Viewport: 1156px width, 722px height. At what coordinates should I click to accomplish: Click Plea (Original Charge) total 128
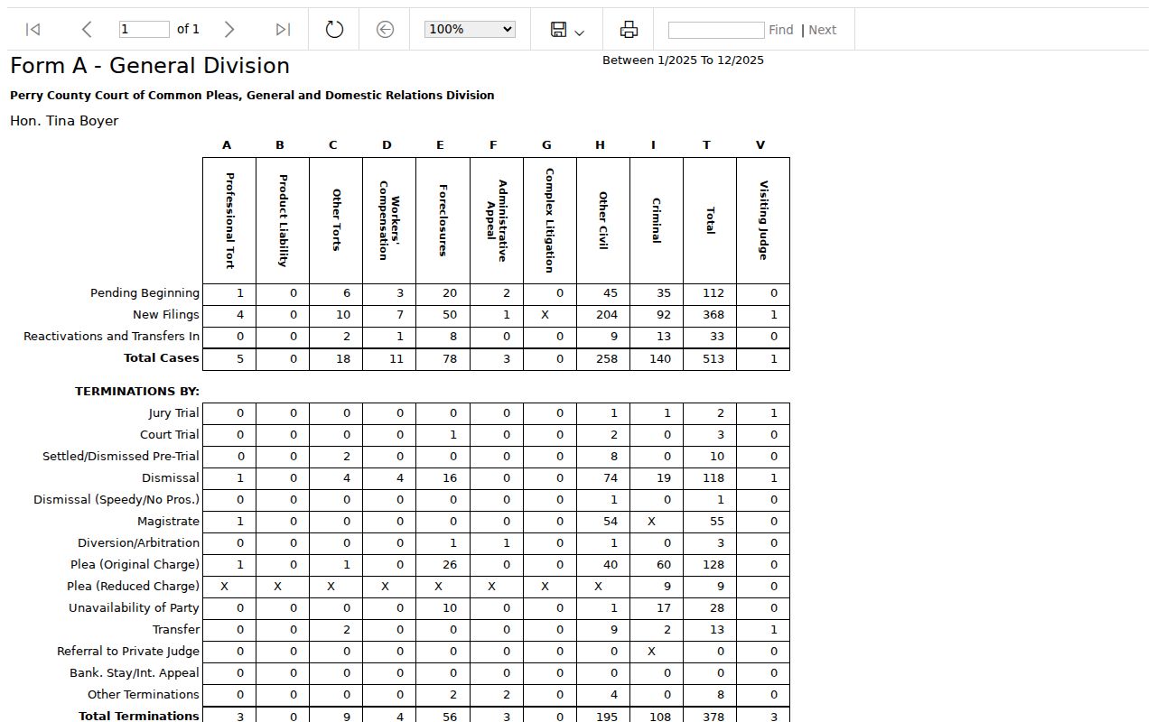[x=713, y=565]
